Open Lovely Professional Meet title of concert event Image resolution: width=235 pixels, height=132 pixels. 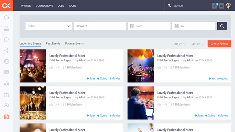[175, 56]
